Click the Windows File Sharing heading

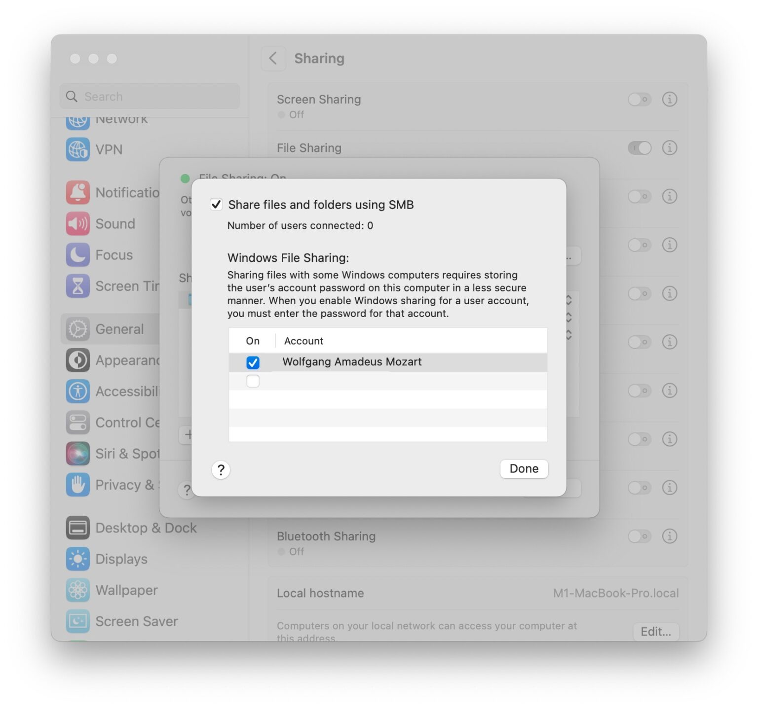288,258
